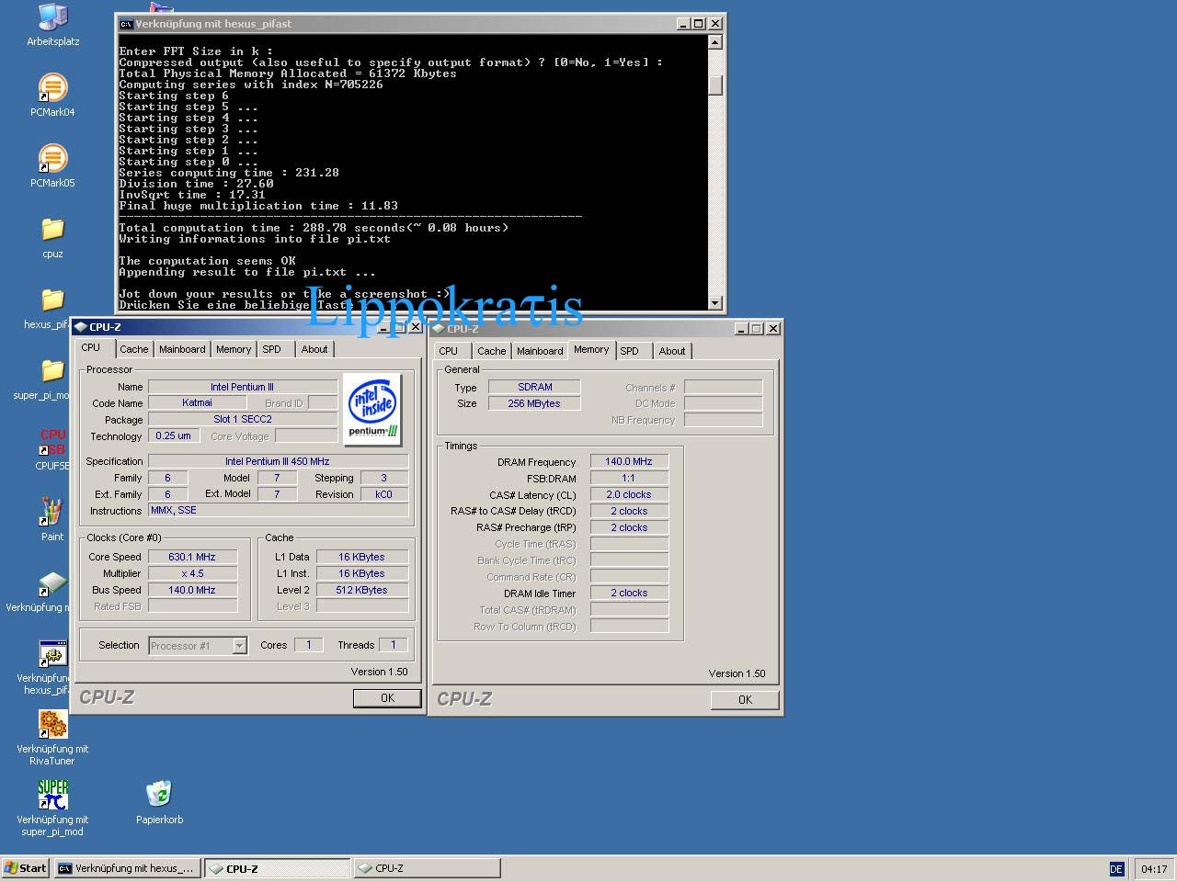Screen dimensions: 1177x882
Task: Launch the PCMark04 shortcut
Action: click(x=53, y=88)
